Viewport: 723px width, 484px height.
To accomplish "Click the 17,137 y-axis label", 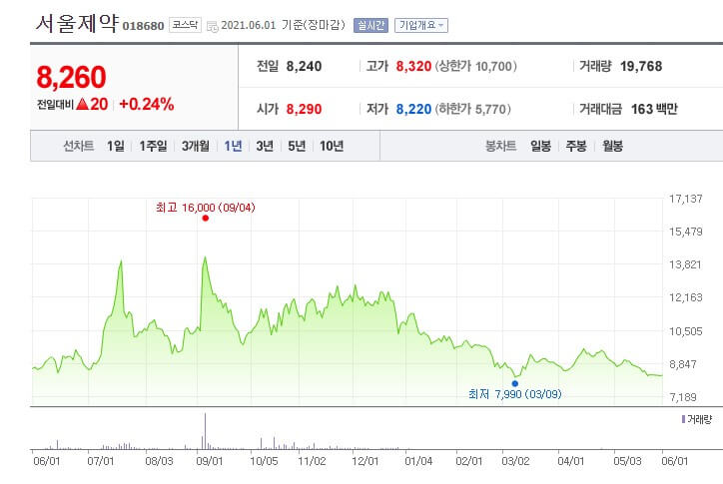I will (x=686, y=199).
